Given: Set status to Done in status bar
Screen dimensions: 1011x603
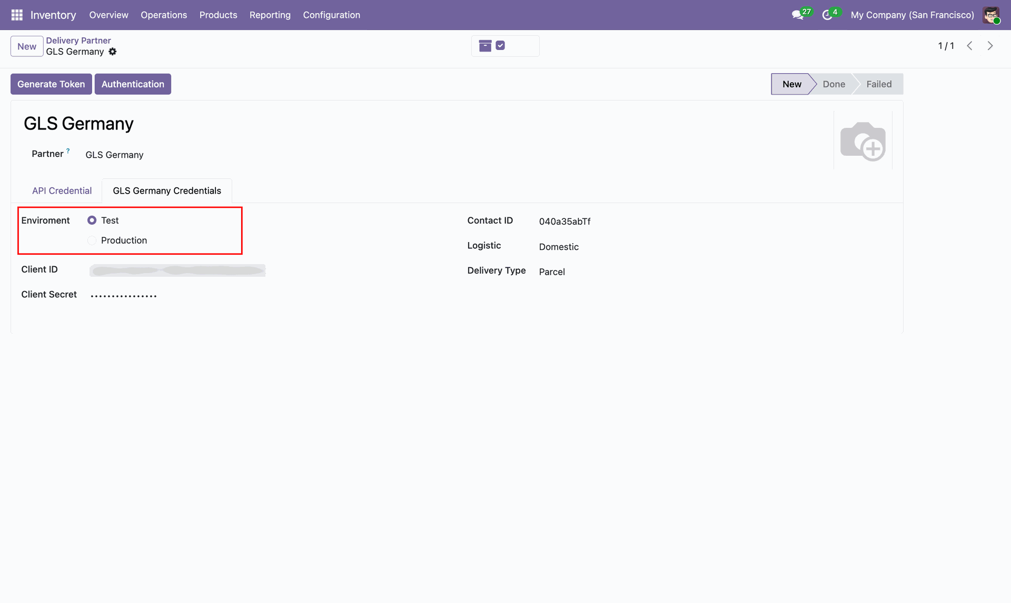Looking at the screenshot, I should [x=834, y=84].
